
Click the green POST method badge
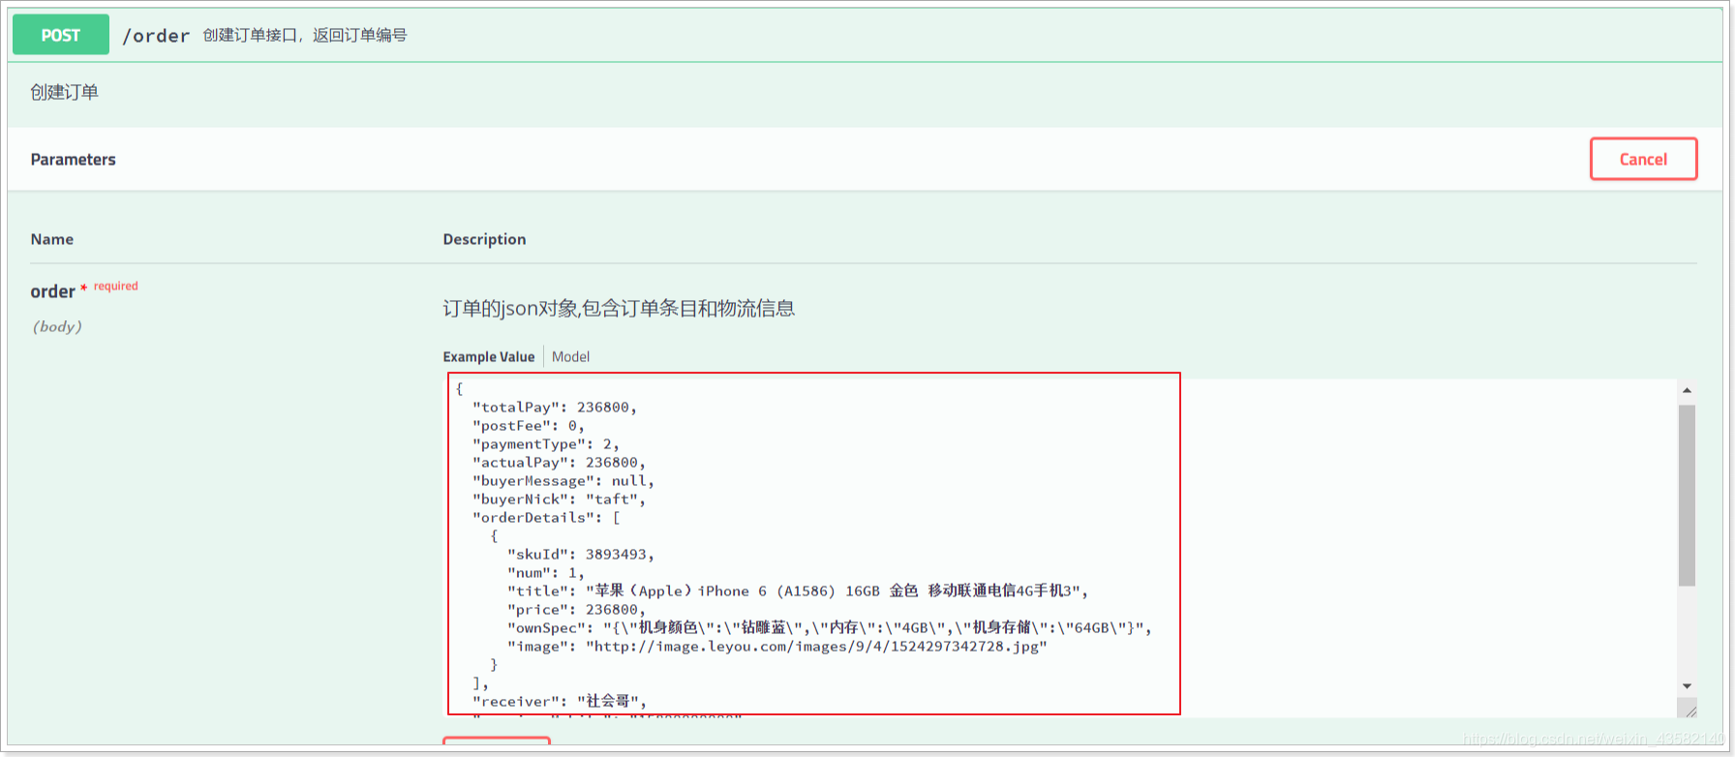coord(61,35)
